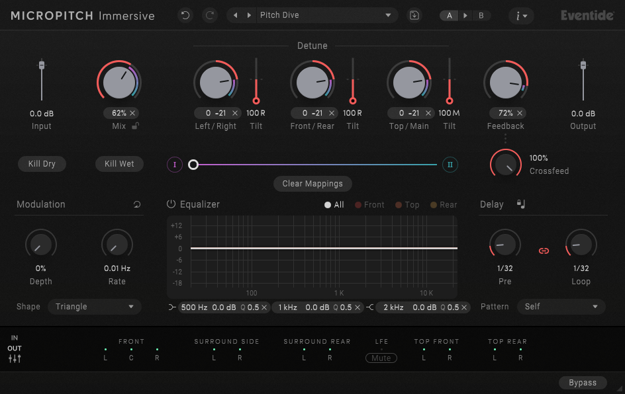Click the Output level slider handle
The height and width of the screenshot is (394, 625).
point(583,65)
